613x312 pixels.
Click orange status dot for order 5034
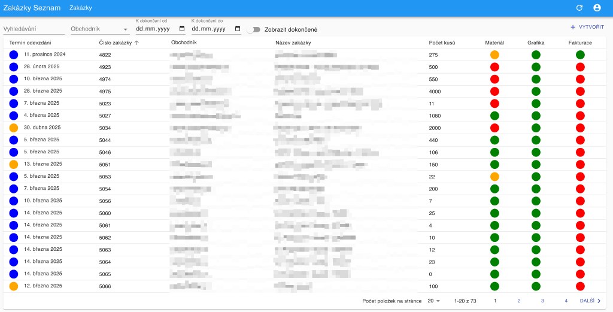coord(14,128)
